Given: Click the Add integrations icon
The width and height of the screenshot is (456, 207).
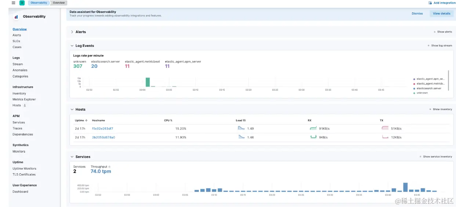Looking at the screenshot, I should 430,3.
